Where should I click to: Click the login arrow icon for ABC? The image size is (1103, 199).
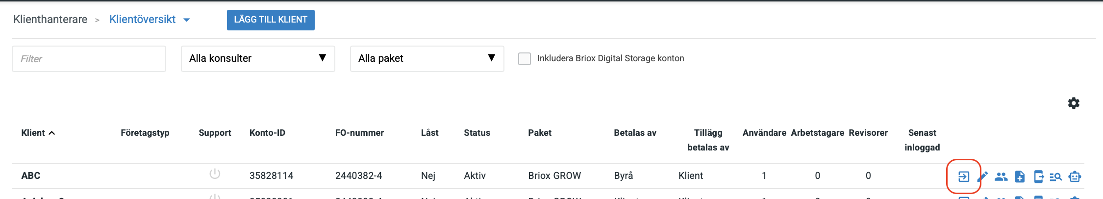(963, 176)
